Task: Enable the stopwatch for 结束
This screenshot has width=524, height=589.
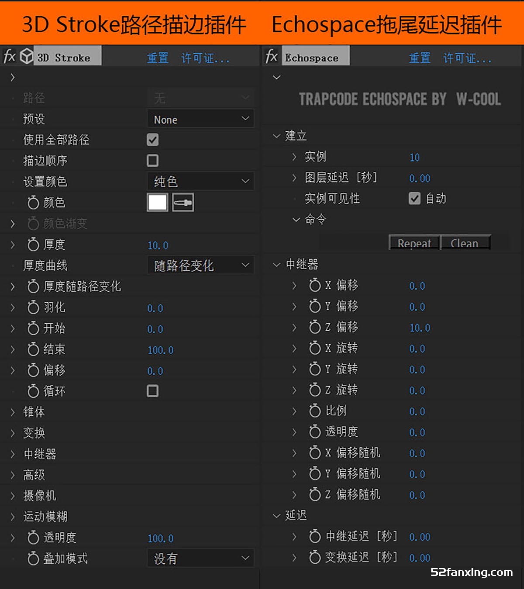Action: coord(33,349)
